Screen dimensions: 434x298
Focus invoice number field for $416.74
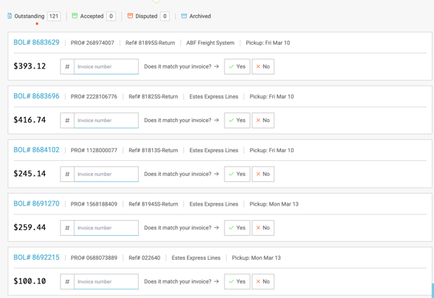(x=106, y=120)
